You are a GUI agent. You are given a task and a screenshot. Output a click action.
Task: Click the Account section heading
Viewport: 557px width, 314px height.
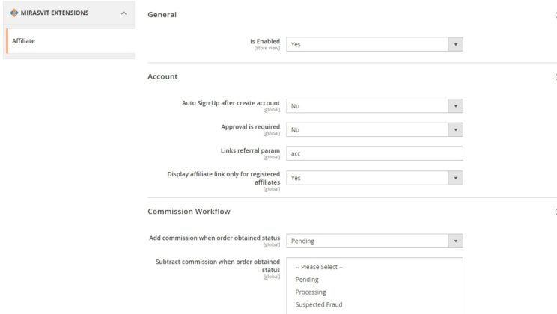pos(162,76)
